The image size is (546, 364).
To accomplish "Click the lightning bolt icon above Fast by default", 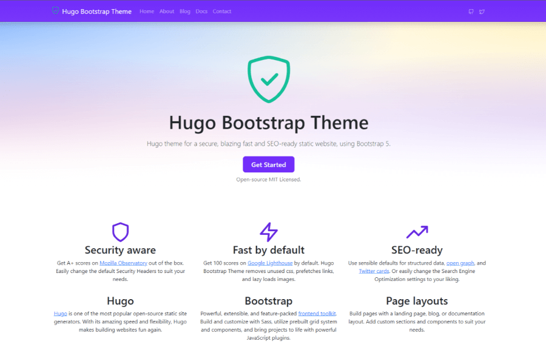I will [269, 231].
